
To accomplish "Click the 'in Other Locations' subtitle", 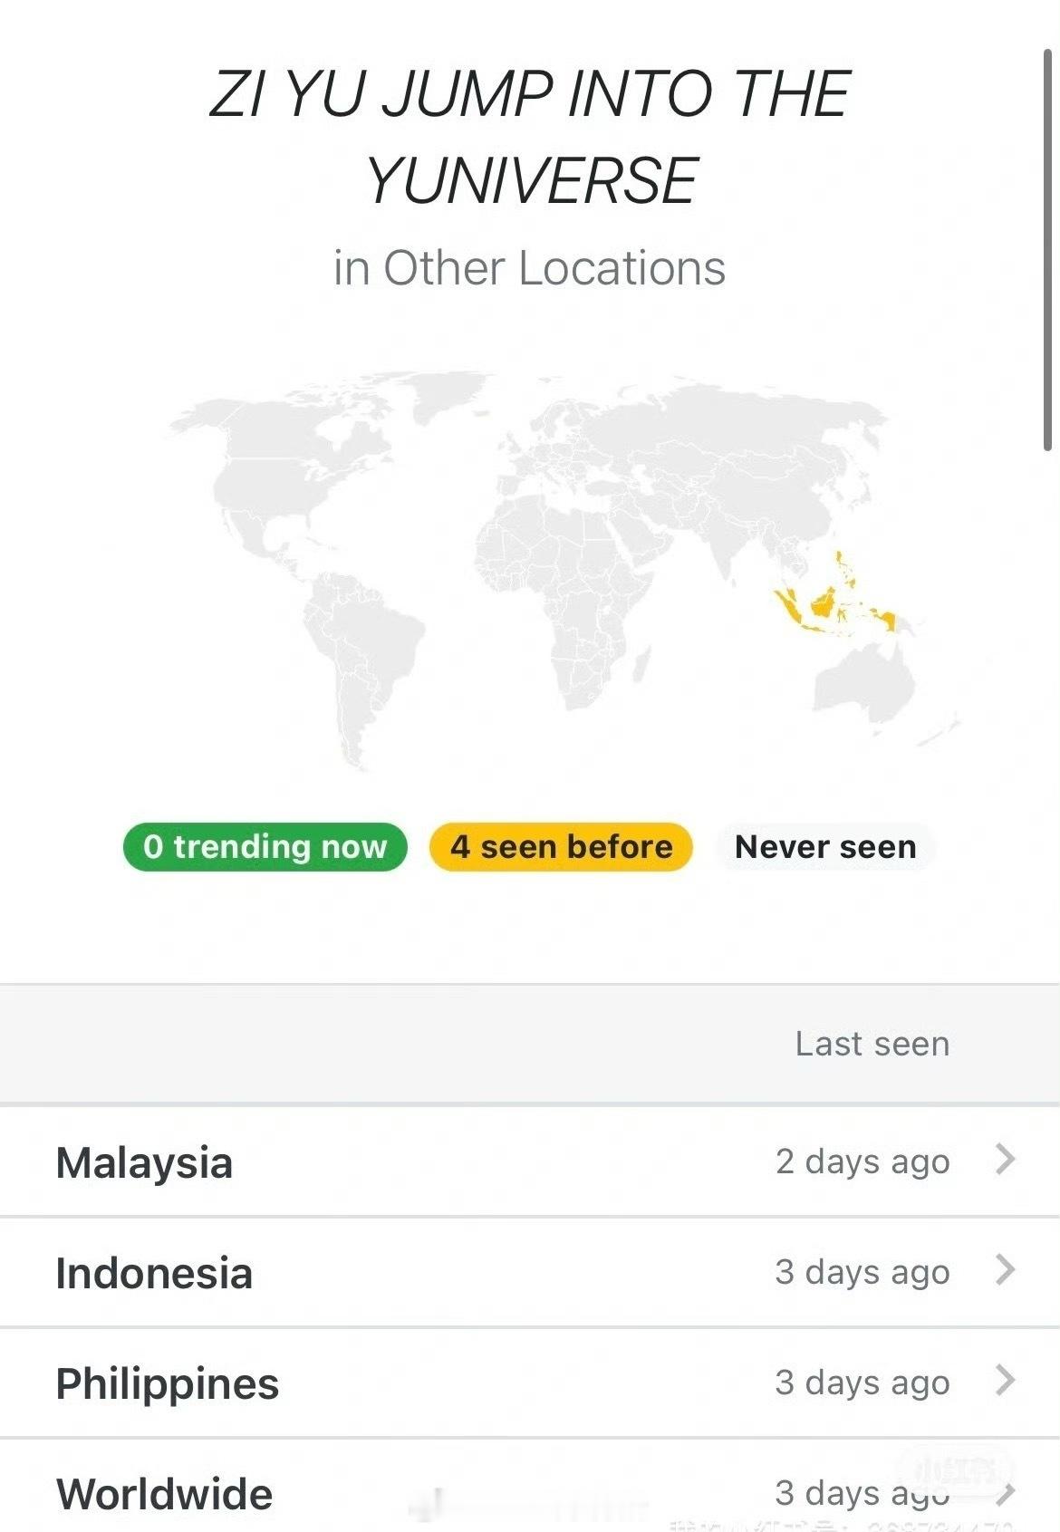I will coord(530,268).
